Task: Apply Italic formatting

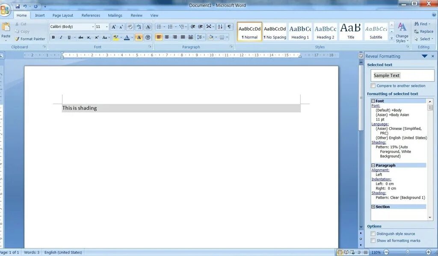Action: click(61, 37)
